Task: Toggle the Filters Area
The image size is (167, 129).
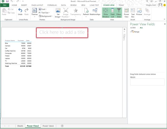Action: click(119, 13)
